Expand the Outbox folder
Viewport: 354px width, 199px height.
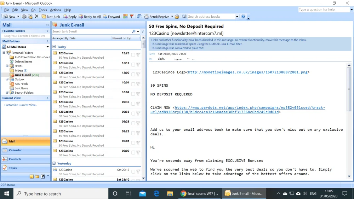[7, 79]
